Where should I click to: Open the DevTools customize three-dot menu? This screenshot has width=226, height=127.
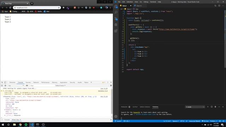tap(108, 82)
